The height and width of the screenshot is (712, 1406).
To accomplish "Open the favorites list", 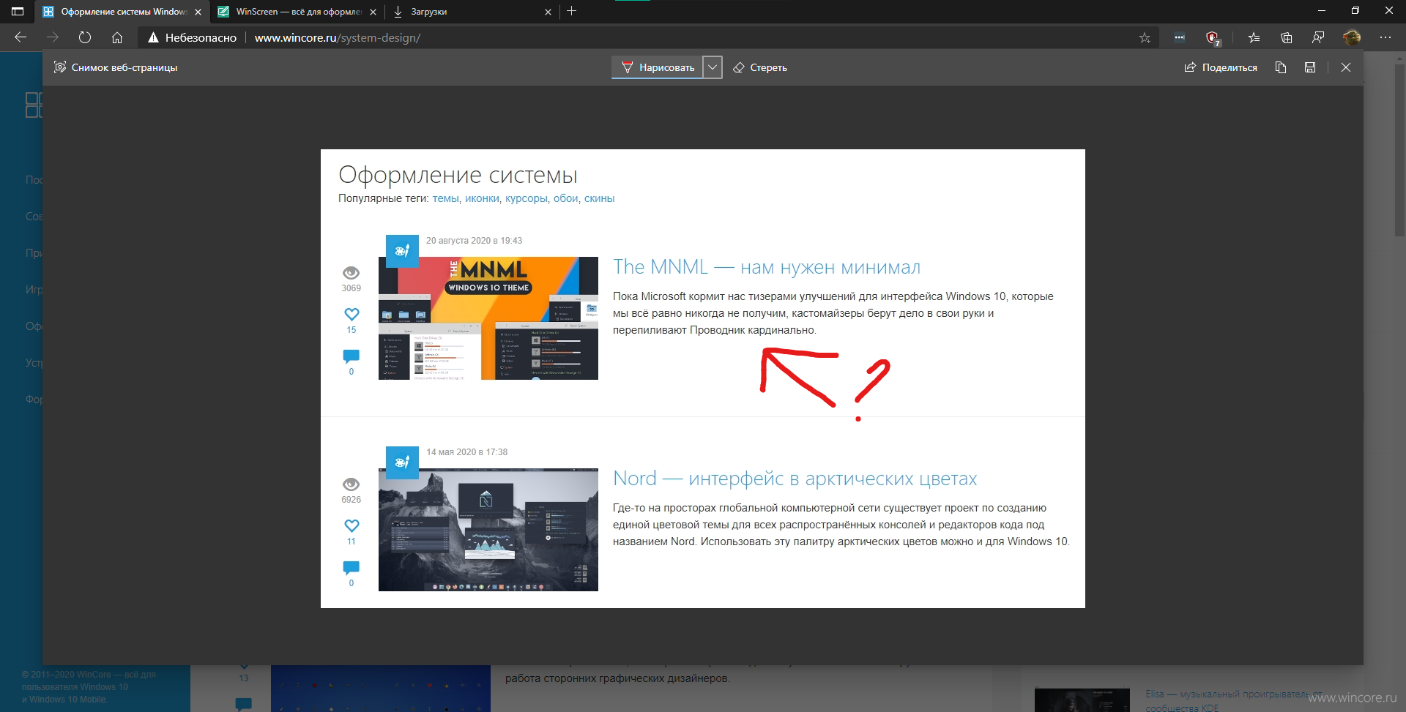I will (x=1254, y=37).
